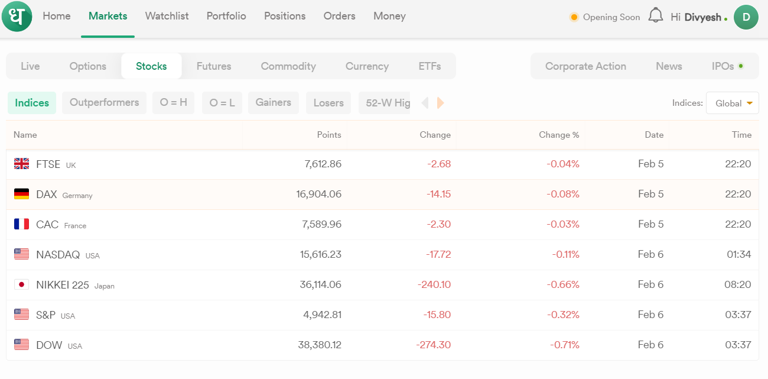Image resolution: width=768 pixels, height=379 pixels.
Task: Click the DAX points value 16,904.06
Action: pos(319,195)
